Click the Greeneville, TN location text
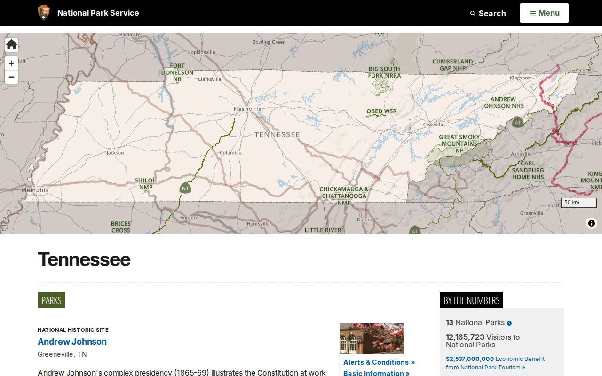Screen dimensions: 602x376 [x=62, y=354]
